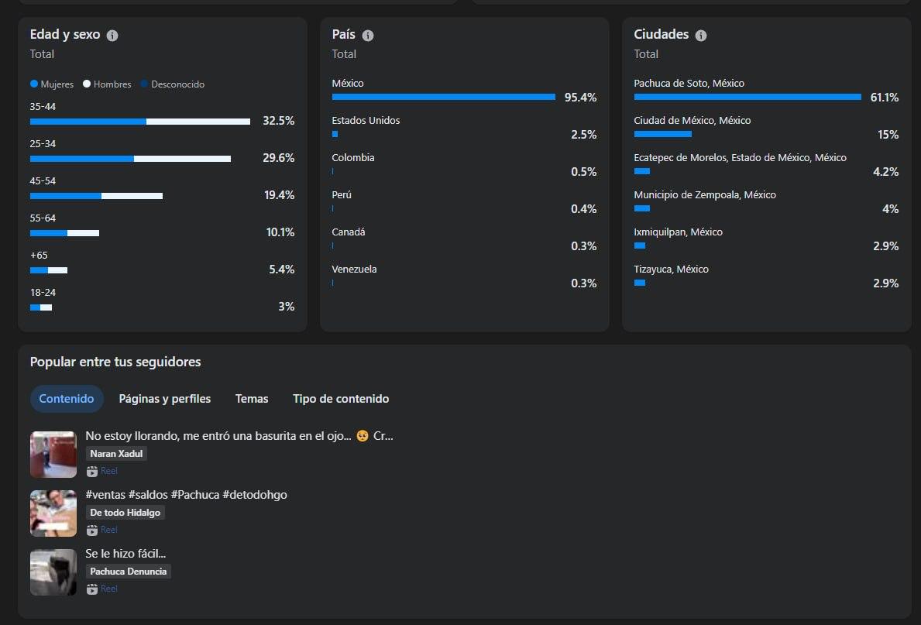Viewport: 921px width, 625px height.
Task: Open the #ventas #saldos #Pachuca post
Action: coord(186,494)
